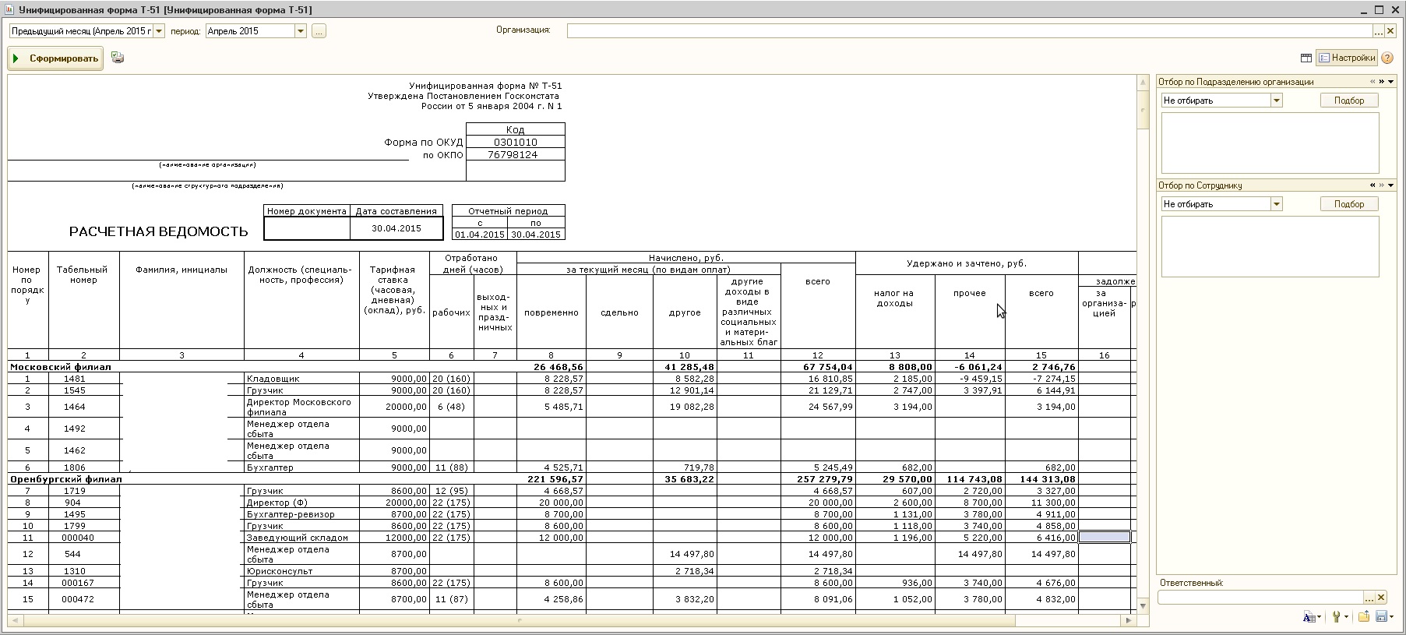This screenshot has height=635, width=1406.
Task: Click into the Ответственный input field
Action: click(x=1260, y=598)
